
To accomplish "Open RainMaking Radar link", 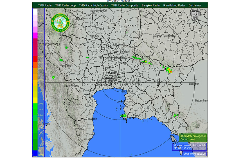I will point(174,5).
